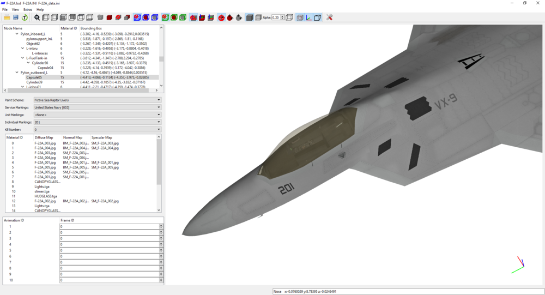Select the half gray half red cube icon
This screenshot has height=295, width=545.
click(127, 17)
